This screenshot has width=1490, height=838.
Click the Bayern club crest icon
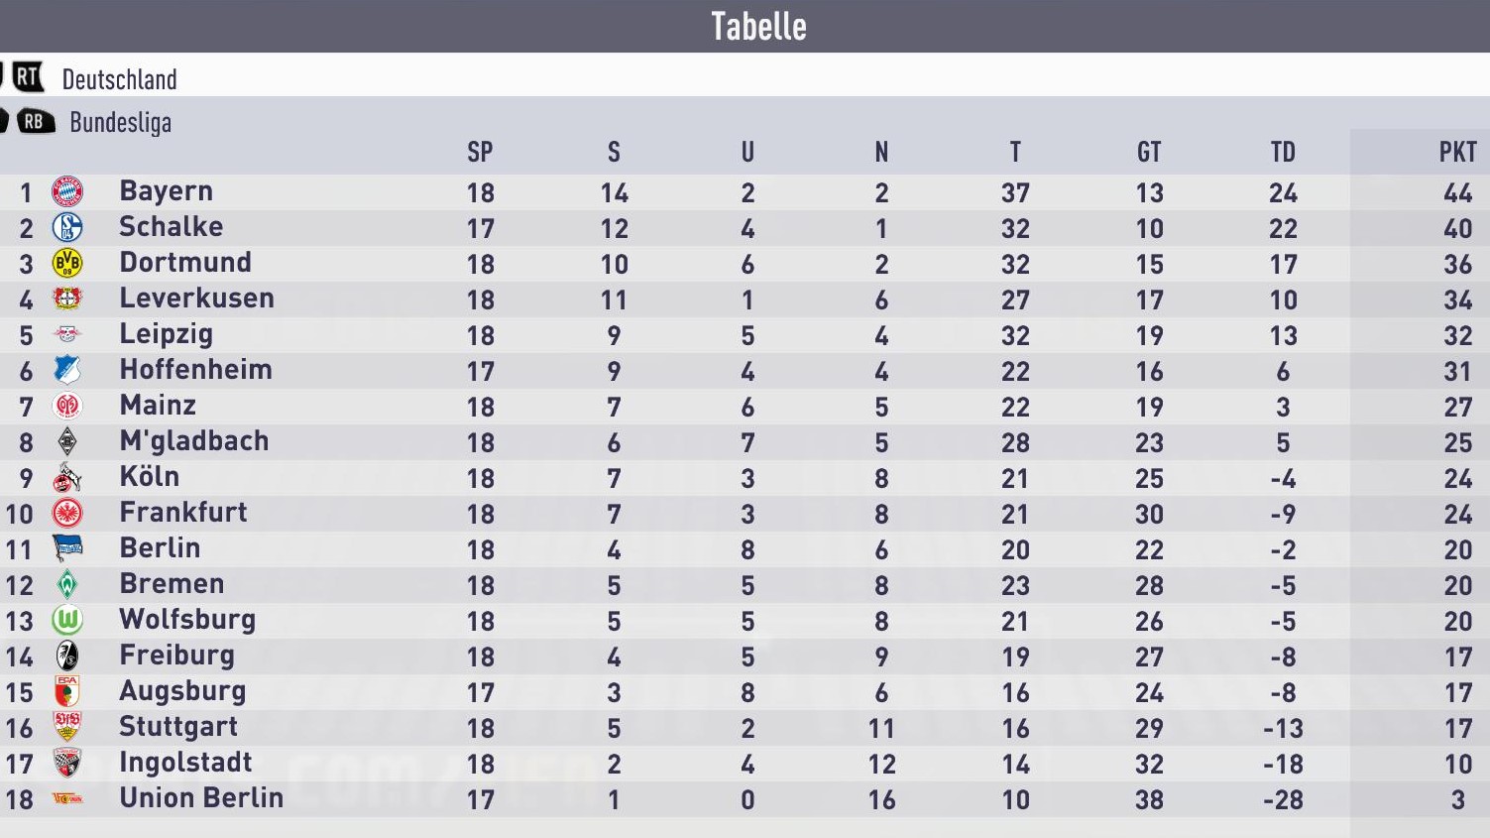(x=67, y=191)
